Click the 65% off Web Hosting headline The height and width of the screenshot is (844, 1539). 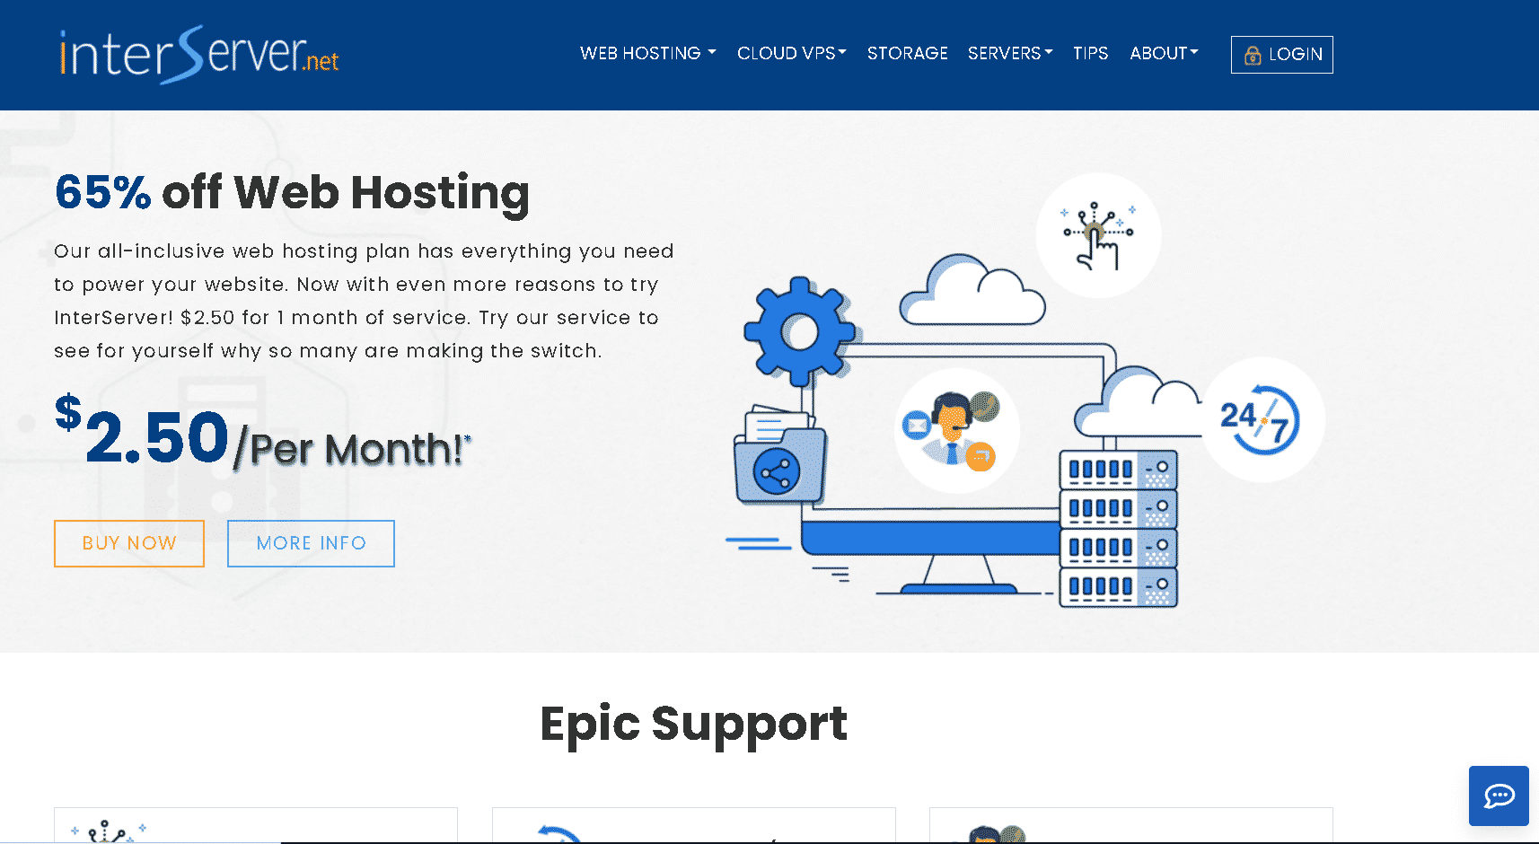click(x=292, y=192)
